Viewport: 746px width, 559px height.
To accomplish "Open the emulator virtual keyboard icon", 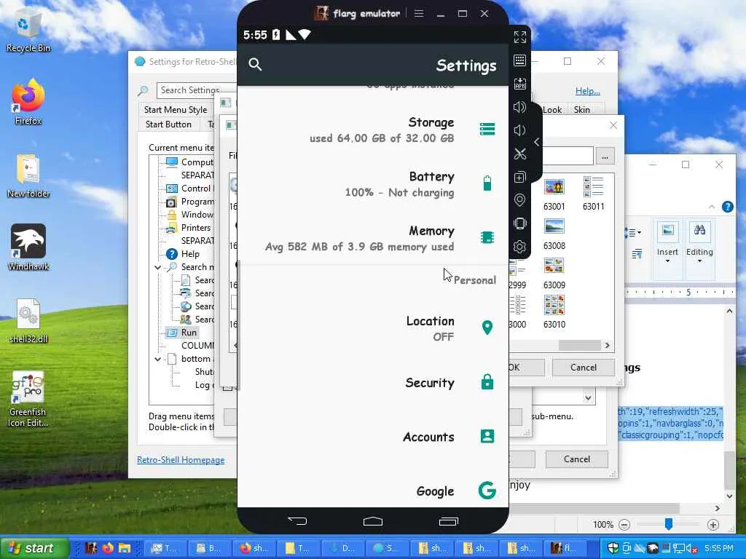I will coord(519,60).
